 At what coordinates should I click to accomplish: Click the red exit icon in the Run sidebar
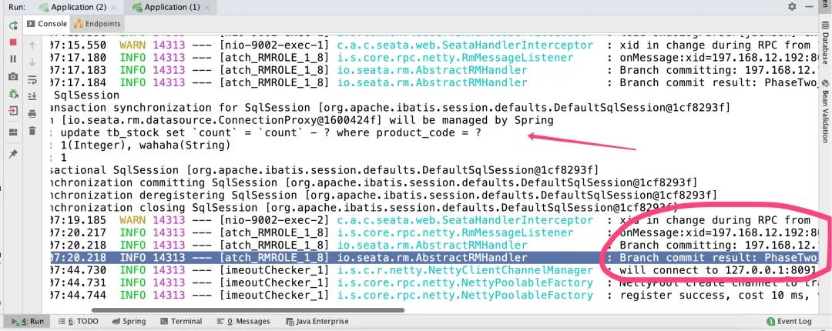click(13, 111)
